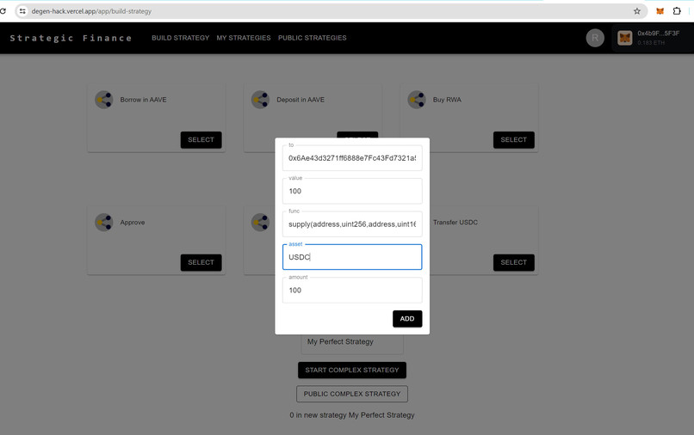Click the Strategic Finance logo
The image size is (694, 435).
coord(71,38)
